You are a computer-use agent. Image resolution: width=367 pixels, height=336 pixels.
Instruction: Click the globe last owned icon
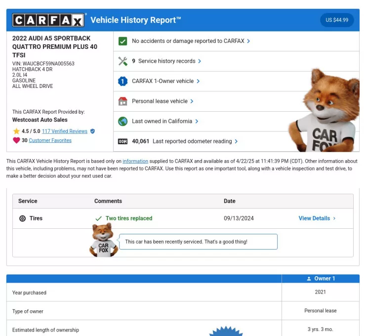[123, 121]
